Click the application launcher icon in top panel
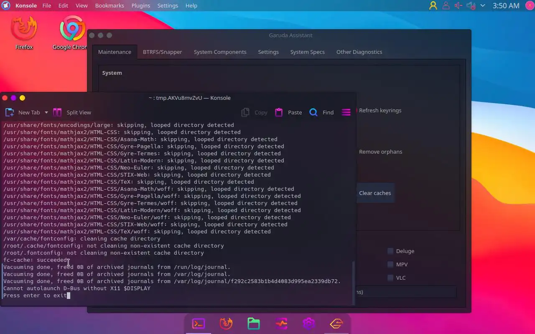Viewport: 535px width, 334px height. tap(6, 5)
